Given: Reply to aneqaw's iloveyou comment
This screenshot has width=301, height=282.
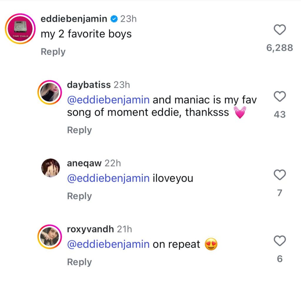Looking at the screenshot, I should (x=79, y=196).
